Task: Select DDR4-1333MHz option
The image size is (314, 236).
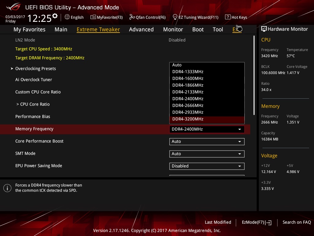Action: [x=207, y=72]
